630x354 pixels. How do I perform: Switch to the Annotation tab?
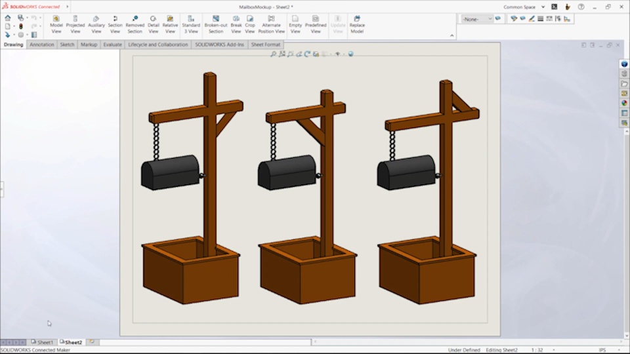tap(41, 45)
